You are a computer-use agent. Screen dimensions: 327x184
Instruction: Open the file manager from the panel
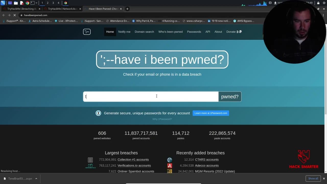coord(16,3)
